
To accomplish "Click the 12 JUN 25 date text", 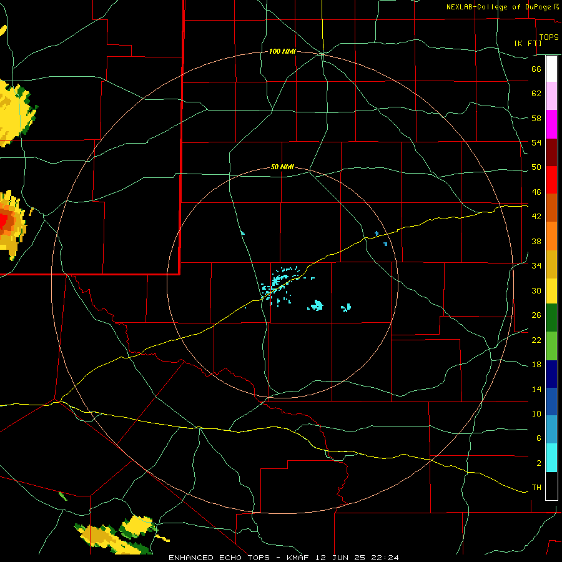I will click(340, 558).
